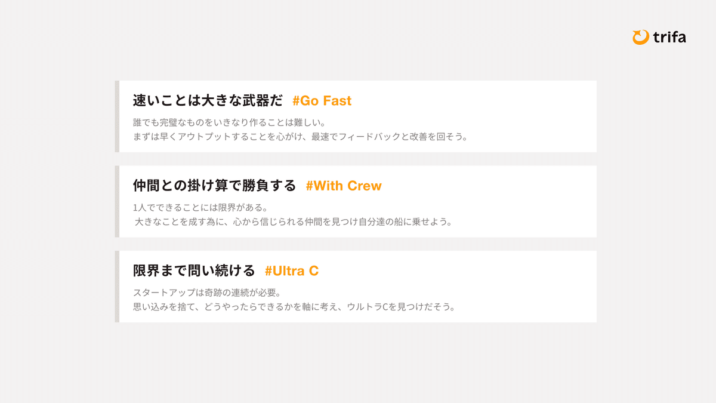Click the line 1人でできることには限界がある
Viewport: 716px width, 403px height.
click(x=200, y=208)
